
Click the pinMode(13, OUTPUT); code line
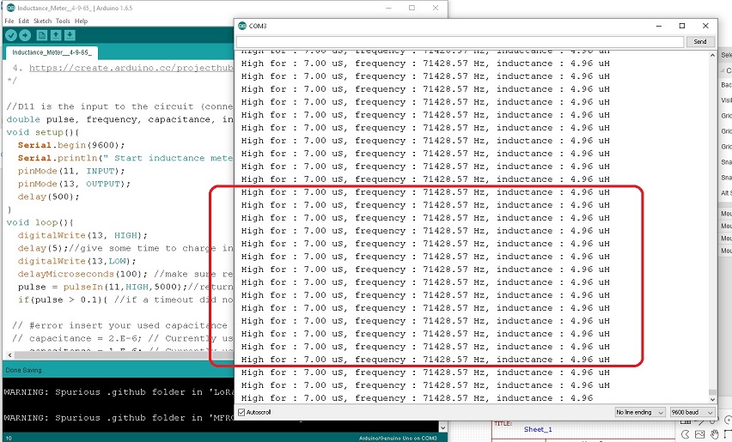point(74,185)
